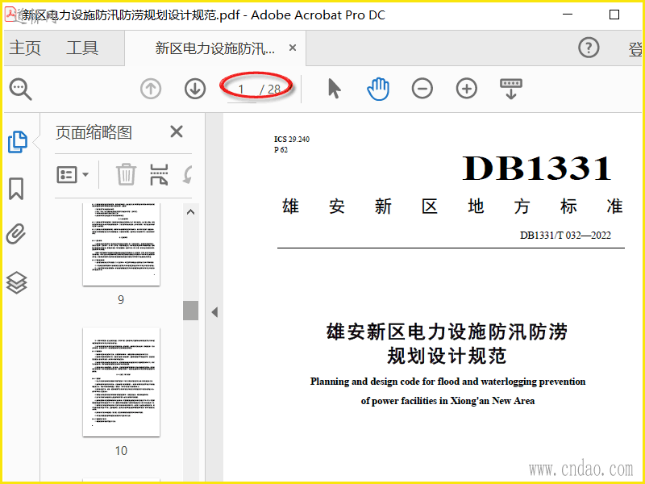Click the DB1331/T 032—2022 standard number
Image resolution: width=645 pixels, height=484 pixels.
tap(565, 236)
